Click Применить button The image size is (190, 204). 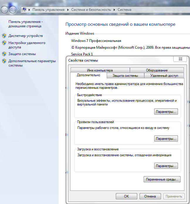coord(174,196)
